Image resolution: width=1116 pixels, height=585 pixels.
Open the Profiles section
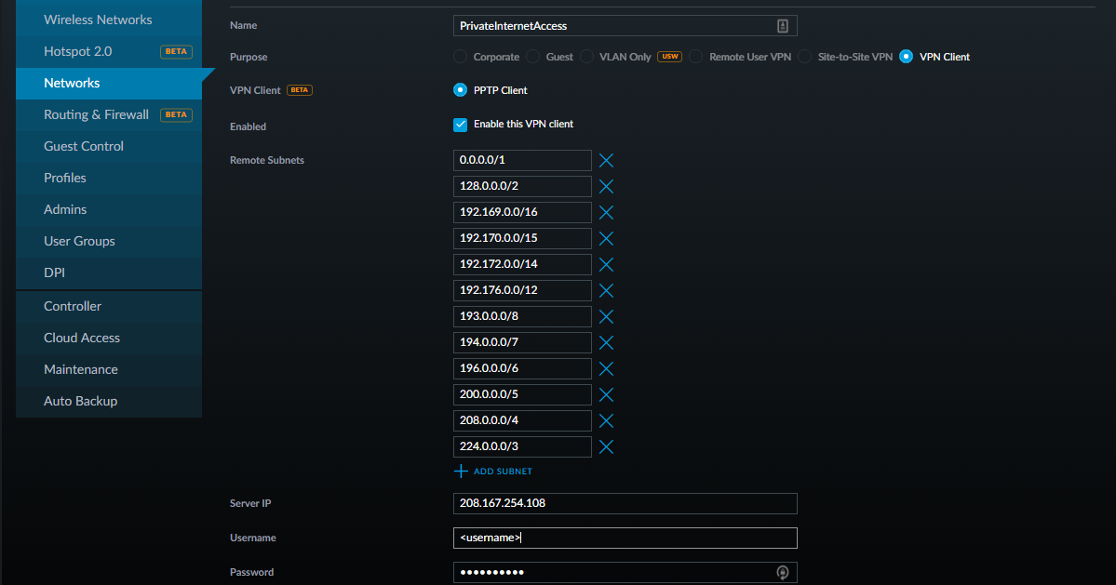click(x=65, y=178)
